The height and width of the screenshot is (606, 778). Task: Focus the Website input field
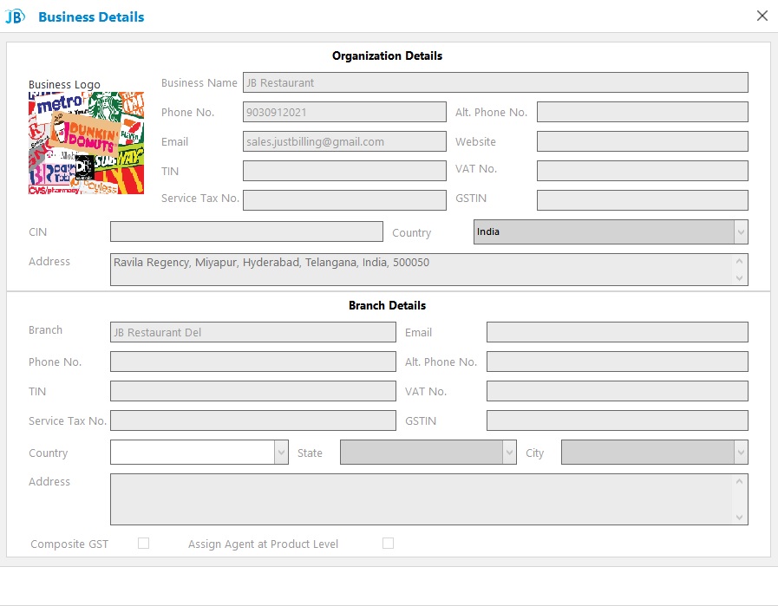coord(643,142)
